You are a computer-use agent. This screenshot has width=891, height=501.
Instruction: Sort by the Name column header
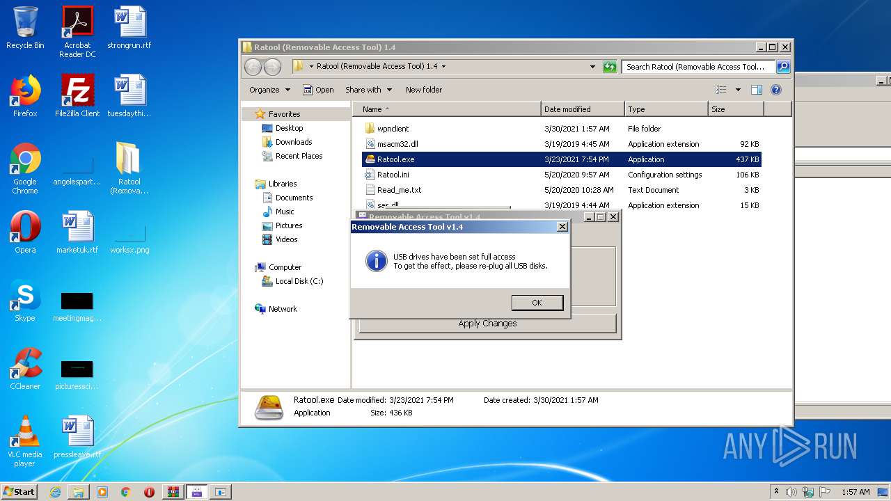[447, 109]
